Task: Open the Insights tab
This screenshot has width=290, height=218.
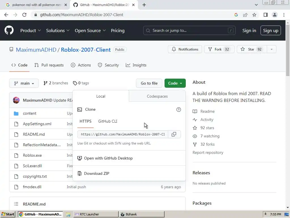Action: coord(136,65)
